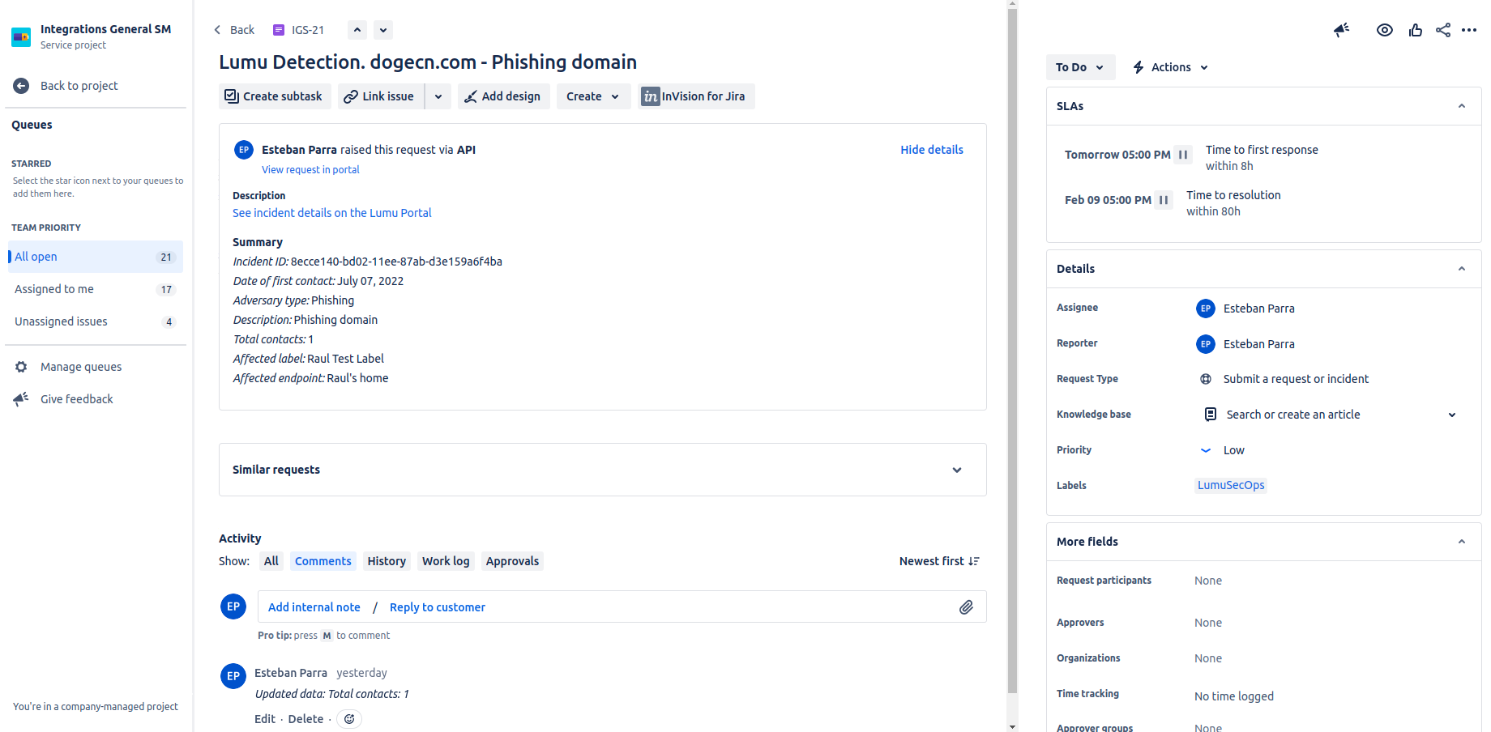Click the share icon

click(1443, 30)
